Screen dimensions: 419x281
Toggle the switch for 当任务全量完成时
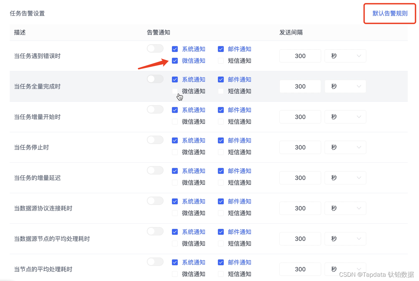pos(155,79)
